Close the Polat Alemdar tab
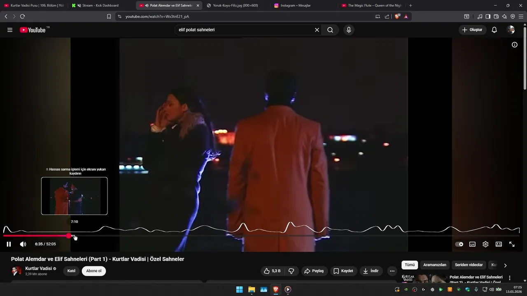 coord(198,5)
